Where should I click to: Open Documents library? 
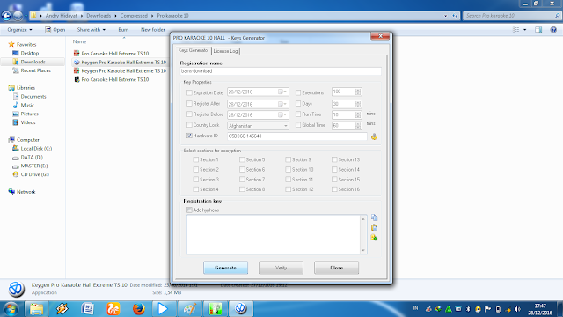point(29,96)
